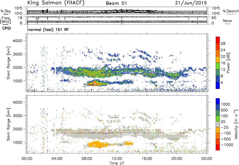
Task: Click the 'normal (fast) 151 RF' text
Action: [48, 29]
